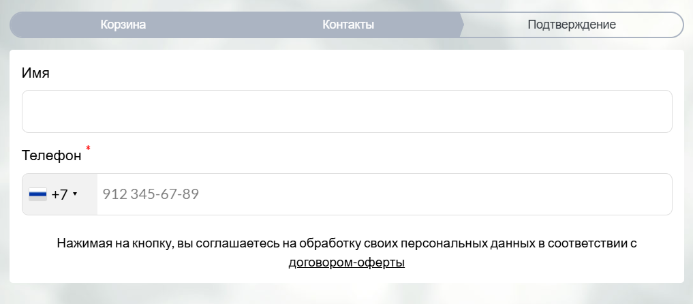Screen dimensions: 693x304
Task: Expand the country code dropdown arrow
Action: pos(75,195)
